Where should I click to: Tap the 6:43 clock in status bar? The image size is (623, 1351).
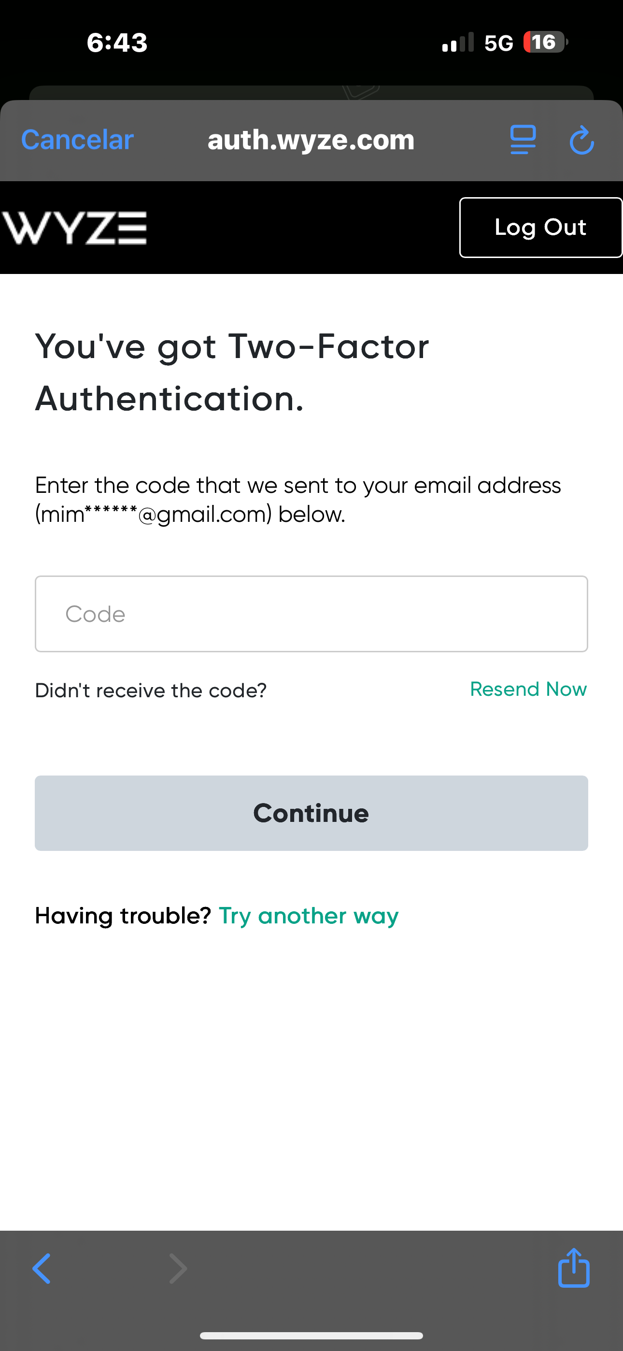117,42
